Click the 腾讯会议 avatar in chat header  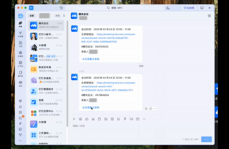click(74, 16)
